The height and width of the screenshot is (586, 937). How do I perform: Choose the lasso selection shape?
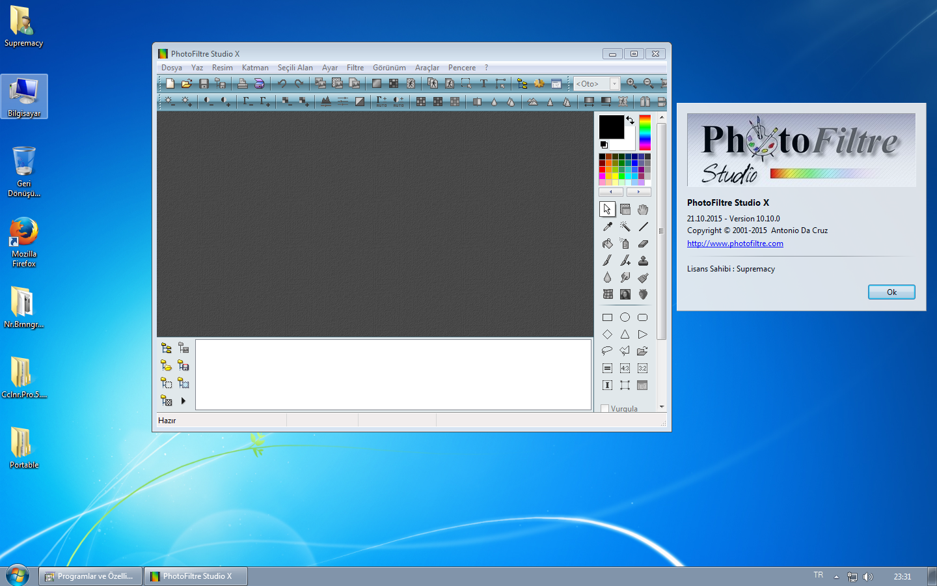pyautogui.click(x=607, y=352)
